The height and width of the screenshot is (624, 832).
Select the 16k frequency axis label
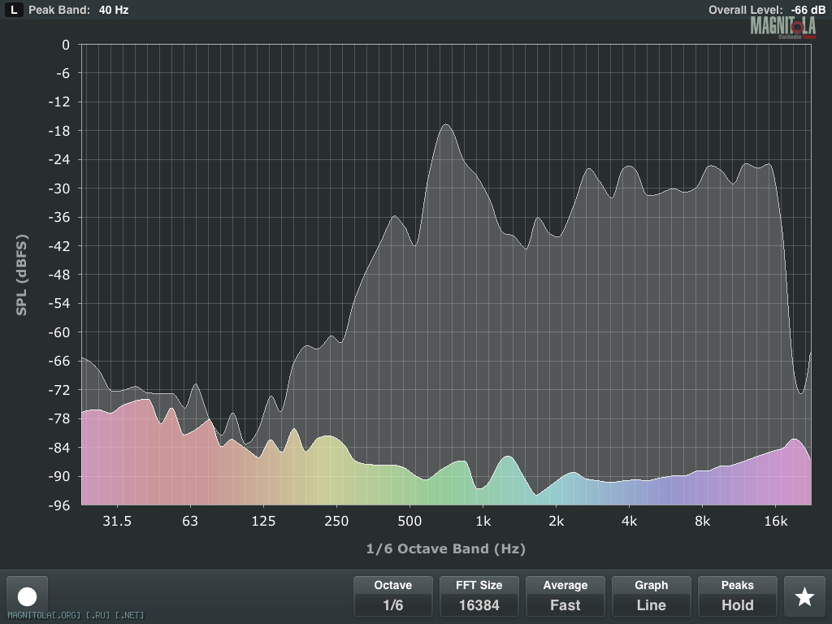click(x=775, y=521)
